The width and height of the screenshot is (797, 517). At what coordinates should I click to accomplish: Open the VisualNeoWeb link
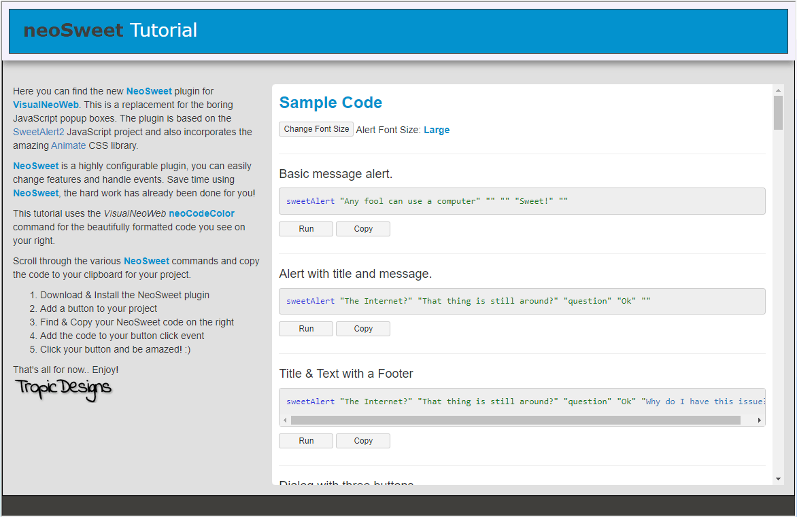46,105
